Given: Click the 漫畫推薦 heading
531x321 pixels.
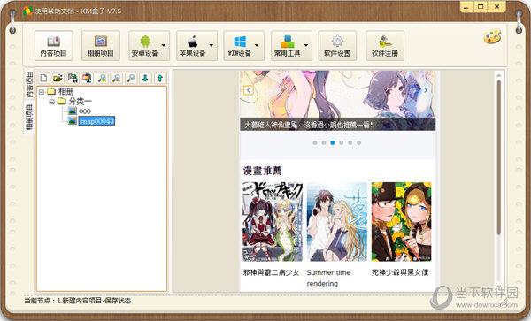Looking at the screenshot, I should tap(263, 171).
